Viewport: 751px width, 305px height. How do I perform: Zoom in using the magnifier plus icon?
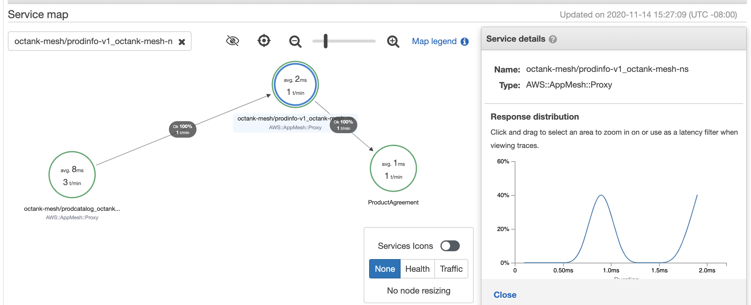tap(393, 41)
